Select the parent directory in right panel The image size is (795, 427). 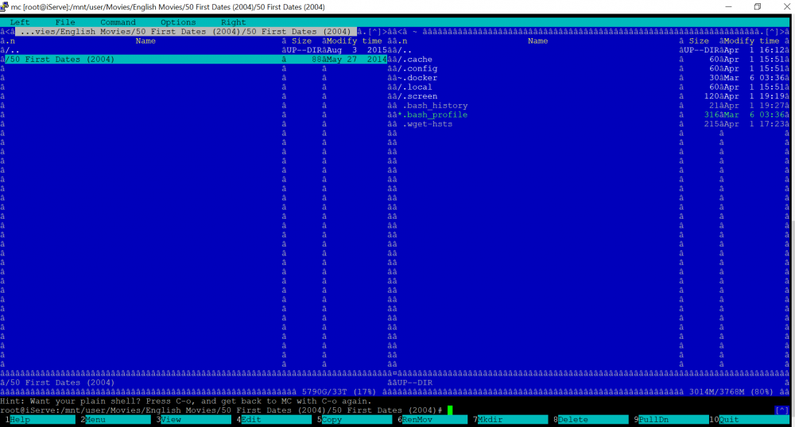pyautogui.click(x=405, y=50)
